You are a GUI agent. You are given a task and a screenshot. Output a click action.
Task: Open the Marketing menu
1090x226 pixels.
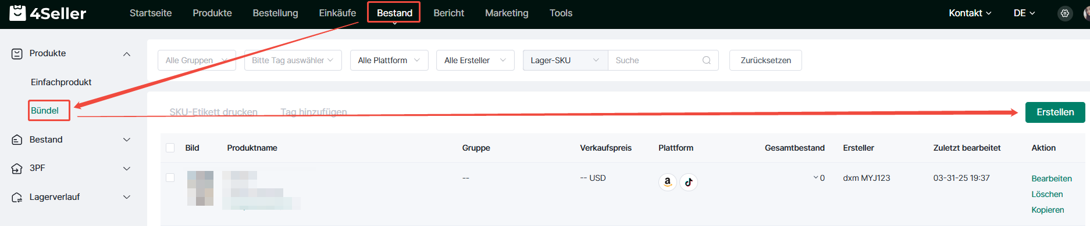coord(507,13)
